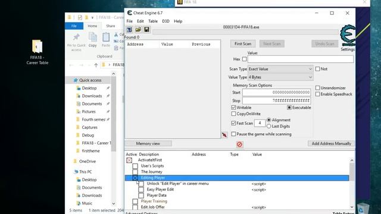Select Quick access in Explorer sidebar

click(90, 80)
